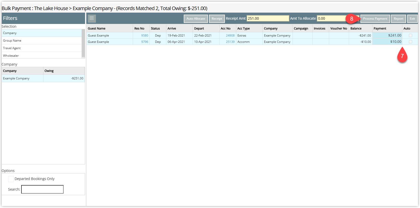Edit the Receipt Amt field
The width and height of the screenshot is (420, 208).
[268, 18]
